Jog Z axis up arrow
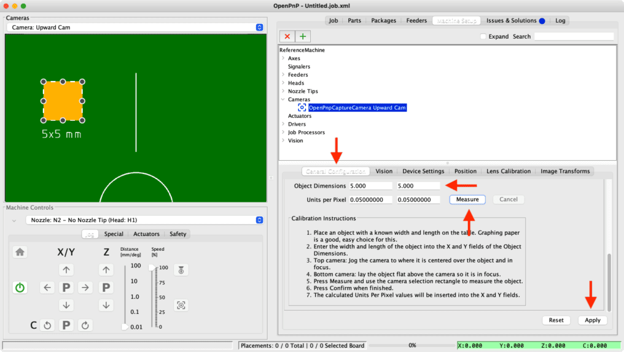624x352 pixels. click(106, 270)
